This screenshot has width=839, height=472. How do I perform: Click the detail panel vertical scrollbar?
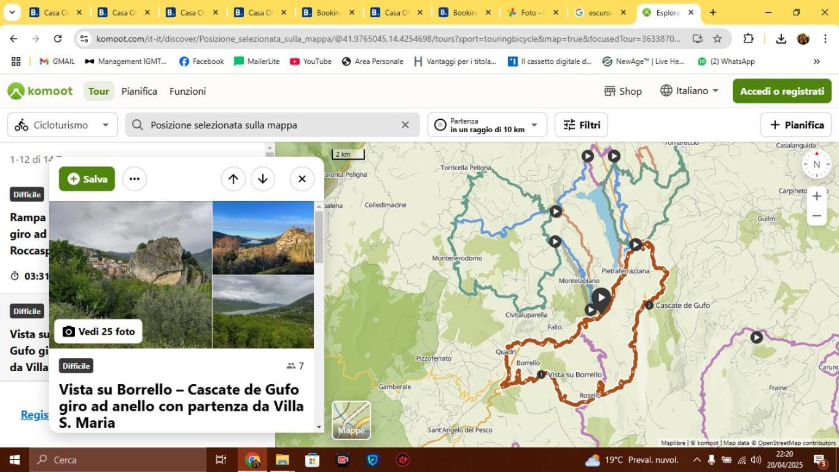[319, 237]
